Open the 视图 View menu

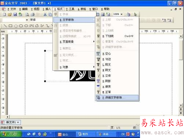tap(35, 9)
